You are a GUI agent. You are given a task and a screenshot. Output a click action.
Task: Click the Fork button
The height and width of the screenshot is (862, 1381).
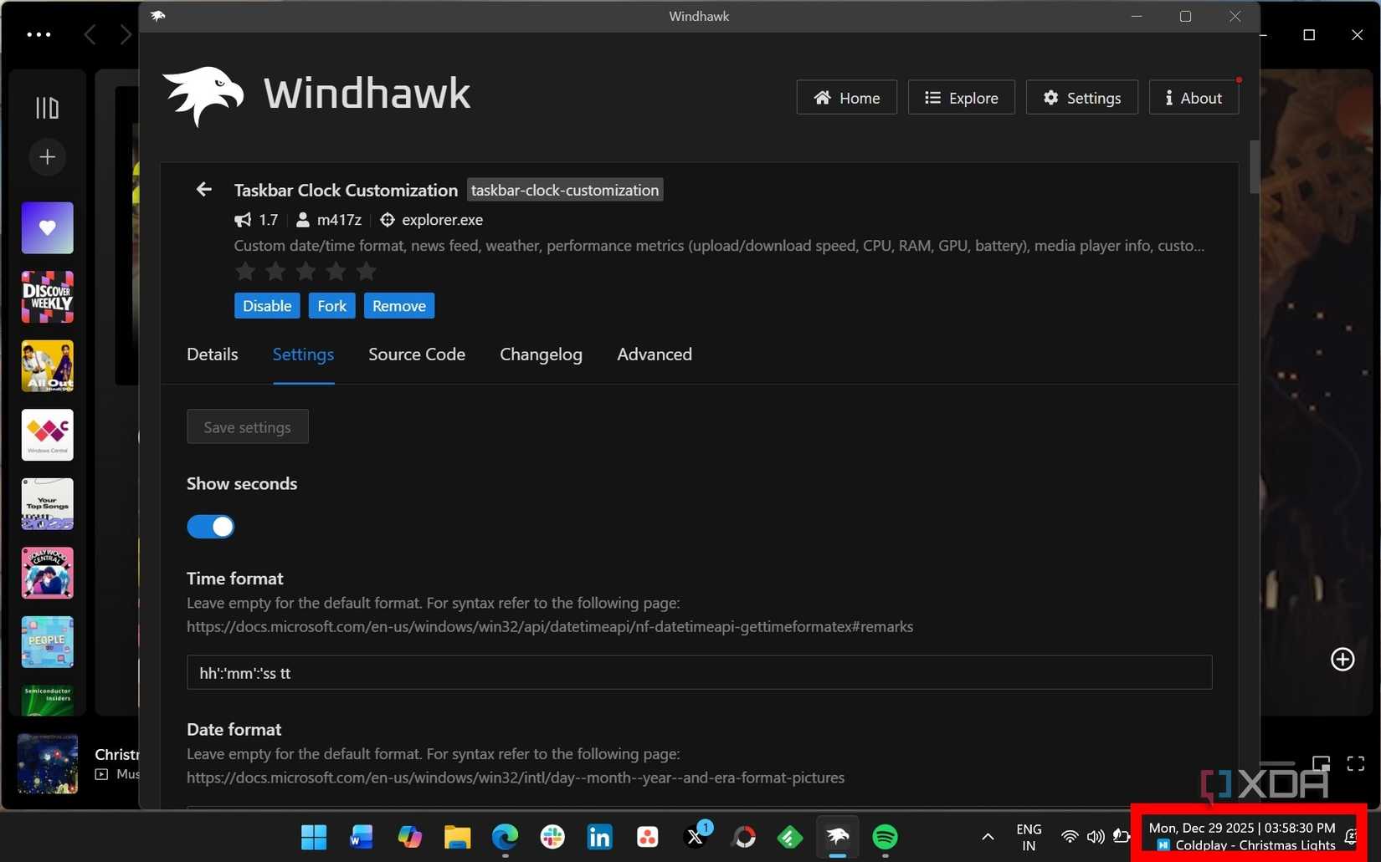[x=331, y=306]
